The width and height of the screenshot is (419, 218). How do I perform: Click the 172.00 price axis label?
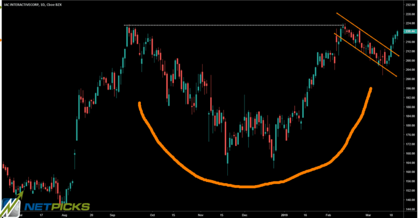(x=410, y=144)
